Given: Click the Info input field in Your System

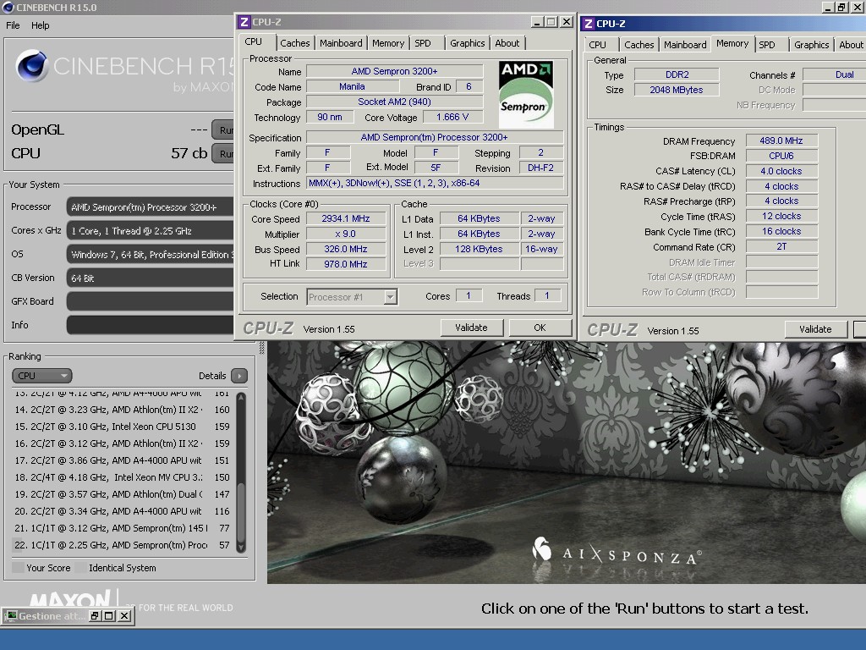Looking at the screenshot, I should pyautogui.click(x=151, y=325).
